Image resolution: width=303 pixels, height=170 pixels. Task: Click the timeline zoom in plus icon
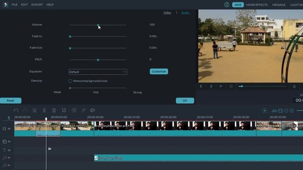coord(292,110)
